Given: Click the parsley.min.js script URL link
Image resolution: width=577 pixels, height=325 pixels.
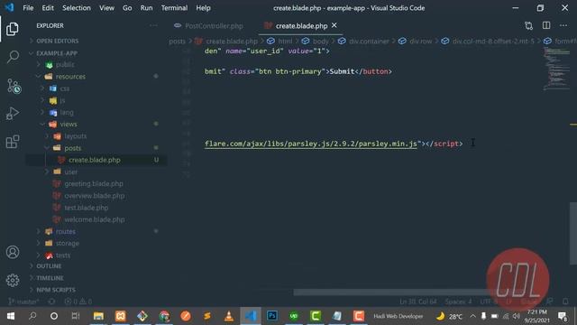Looking at the screenshot, I should pos(311,144).
